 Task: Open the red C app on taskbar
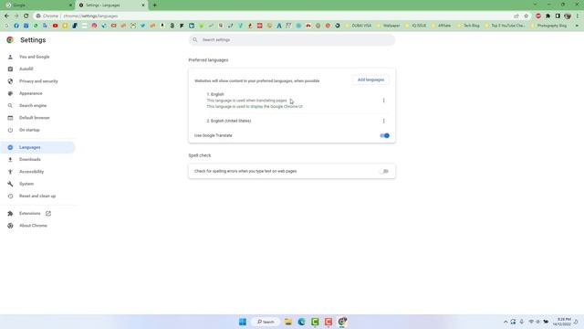(x=328, y=322)
